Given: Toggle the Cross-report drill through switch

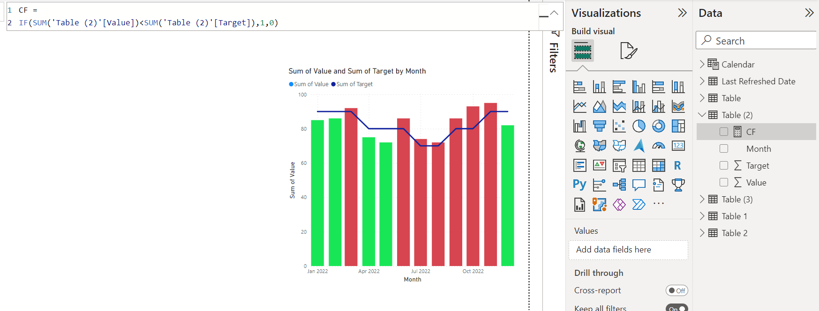Looking at the screenshot, I should coord(676,290).
